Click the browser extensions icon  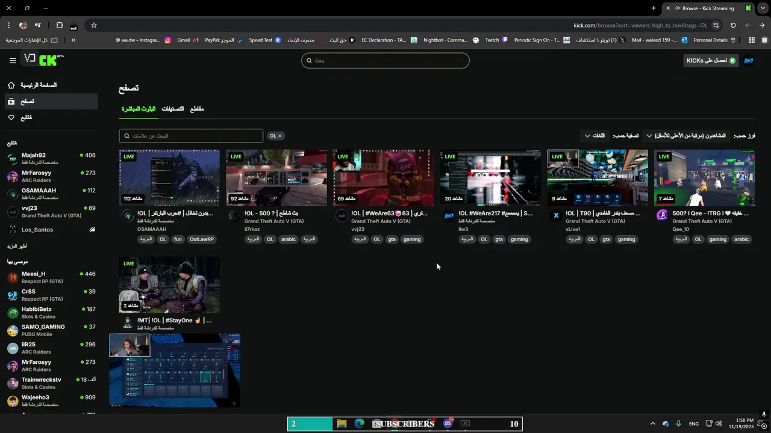[59, 25]
